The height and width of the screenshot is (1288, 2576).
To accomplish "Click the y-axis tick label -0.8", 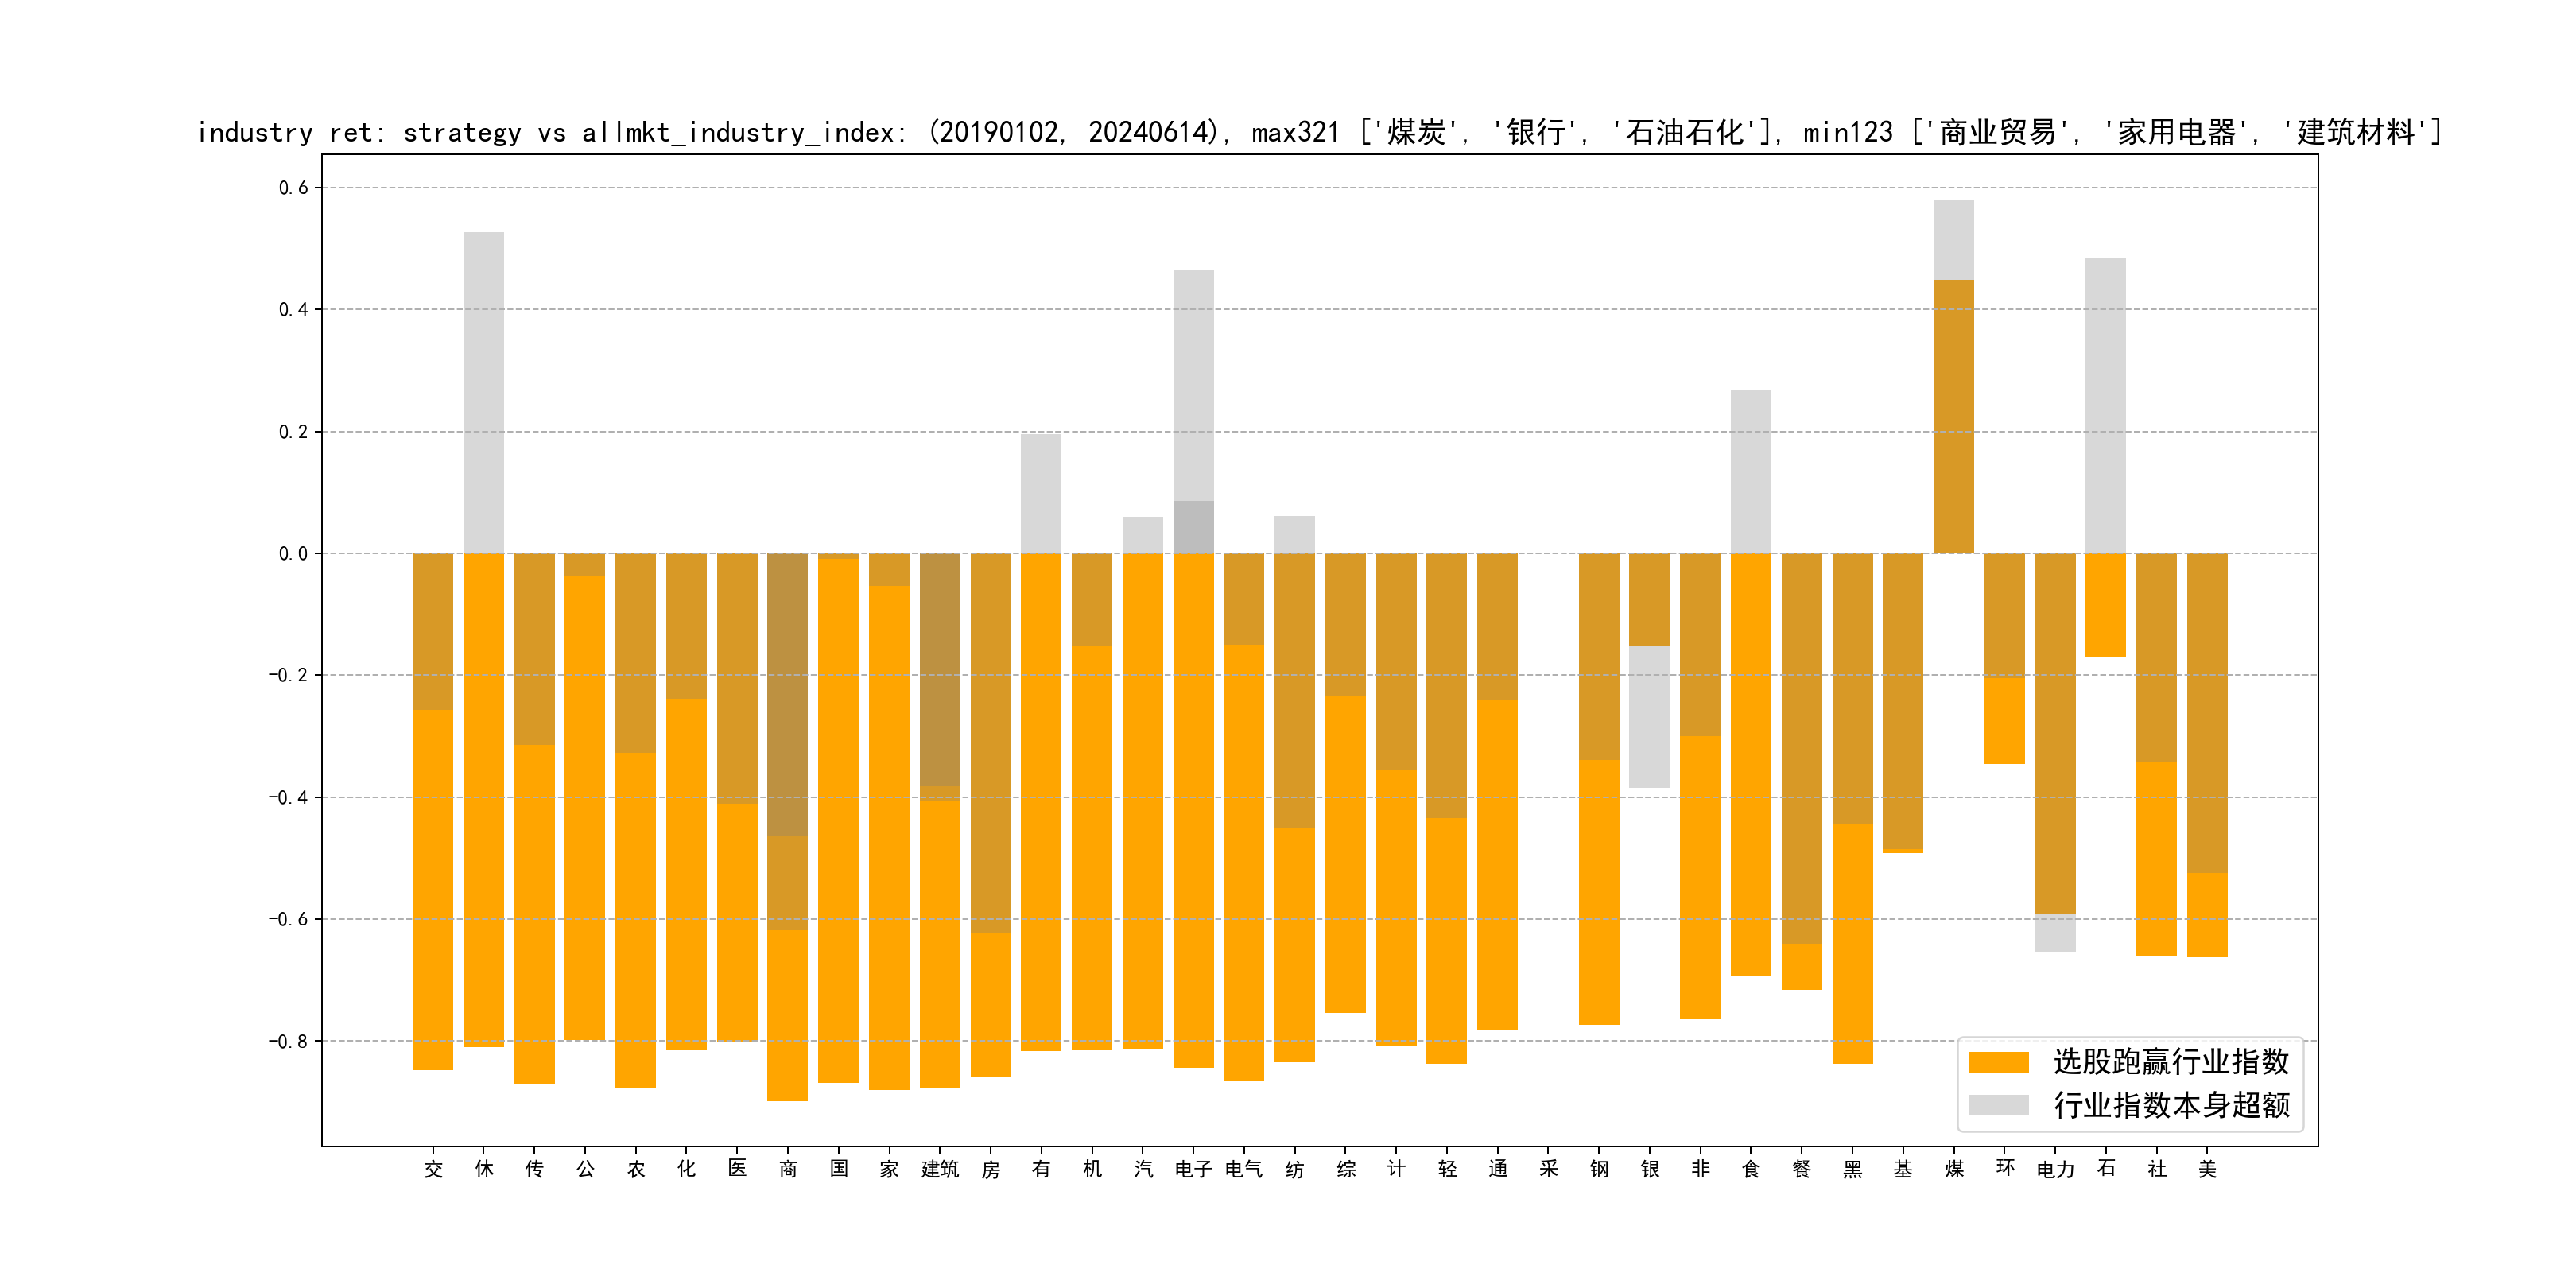I will pyautogui.click(x=288, y=1041).
